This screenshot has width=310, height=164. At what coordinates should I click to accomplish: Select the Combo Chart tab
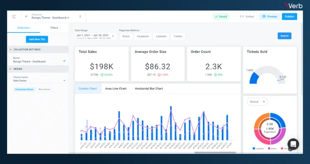(88, 89)
